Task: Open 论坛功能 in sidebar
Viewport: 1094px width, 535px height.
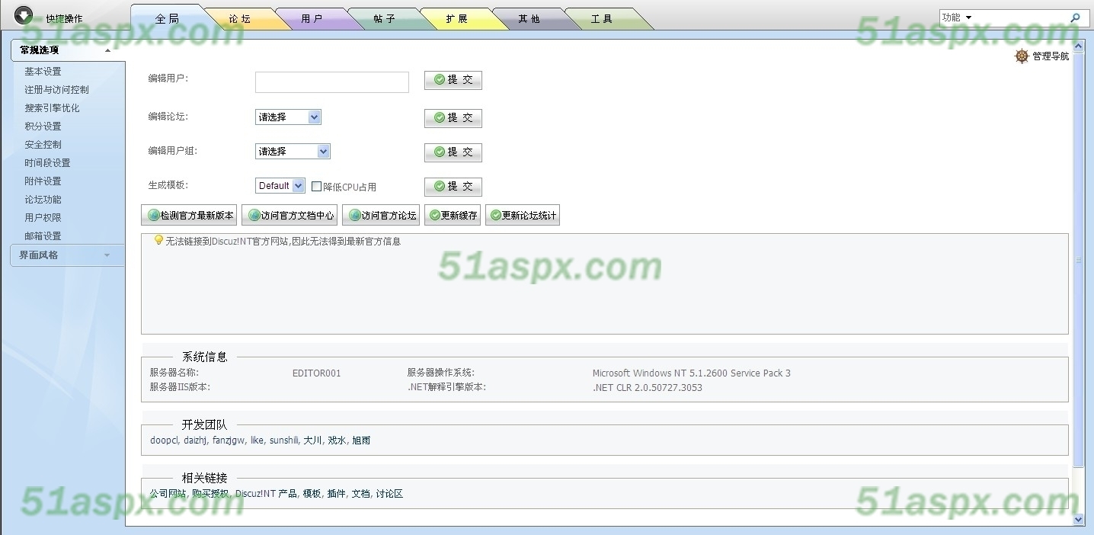Action: 43,200
